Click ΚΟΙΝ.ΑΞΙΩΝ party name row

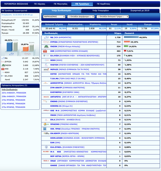78,138
